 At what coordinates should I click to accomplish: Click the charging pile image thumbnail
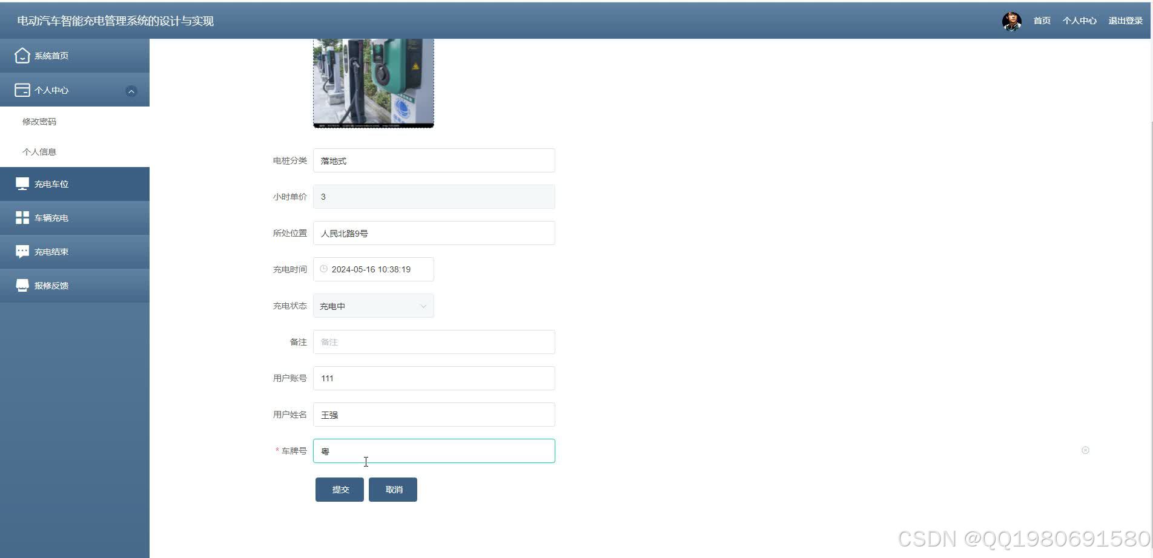tap(374, 84)
